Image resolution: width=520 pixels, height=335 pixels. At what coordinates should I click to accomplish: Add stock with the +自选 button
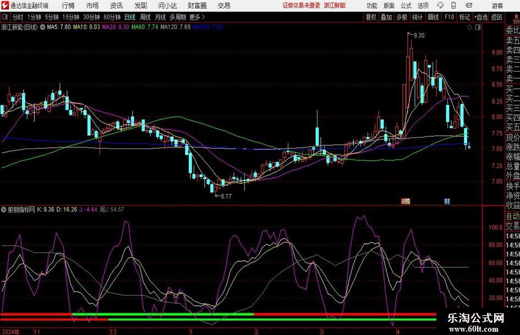tap(481, 17)
